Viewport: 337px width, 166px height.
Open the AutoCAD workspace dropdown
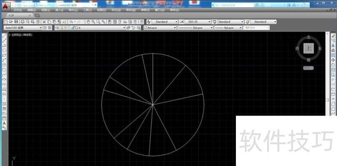pos(23,28)
